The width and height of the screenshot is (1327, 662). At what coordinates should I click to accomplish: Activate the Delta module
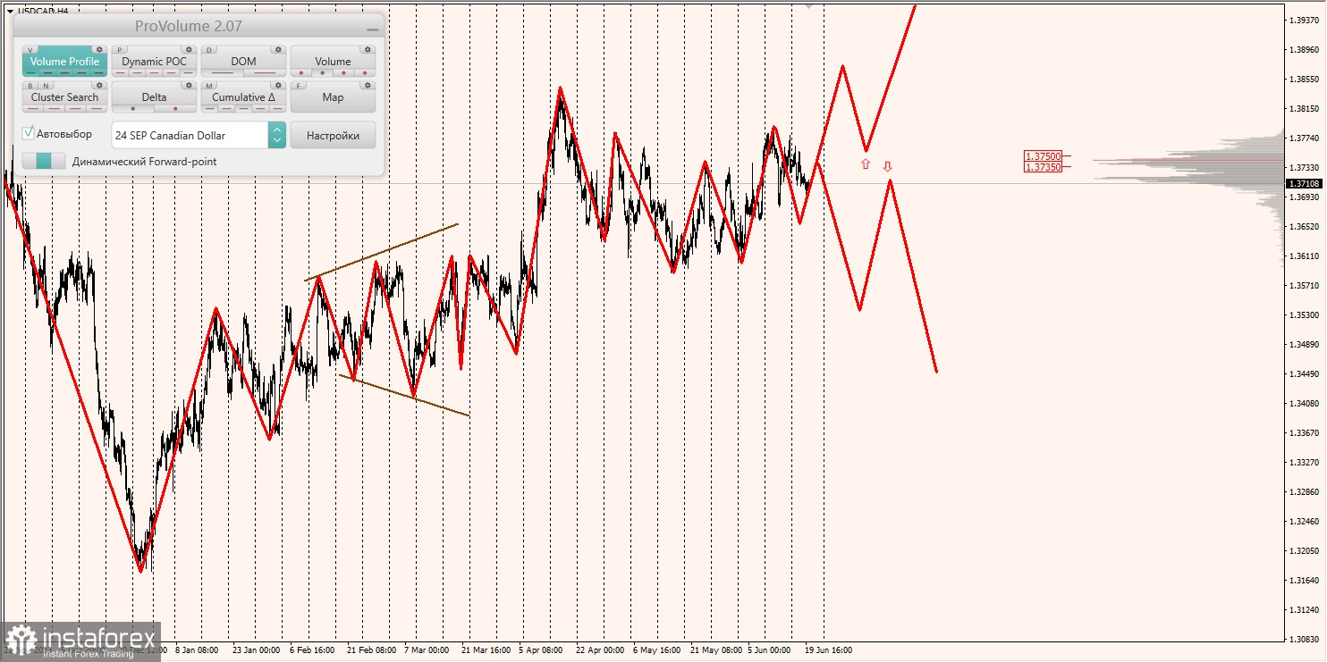click(154, 96)
